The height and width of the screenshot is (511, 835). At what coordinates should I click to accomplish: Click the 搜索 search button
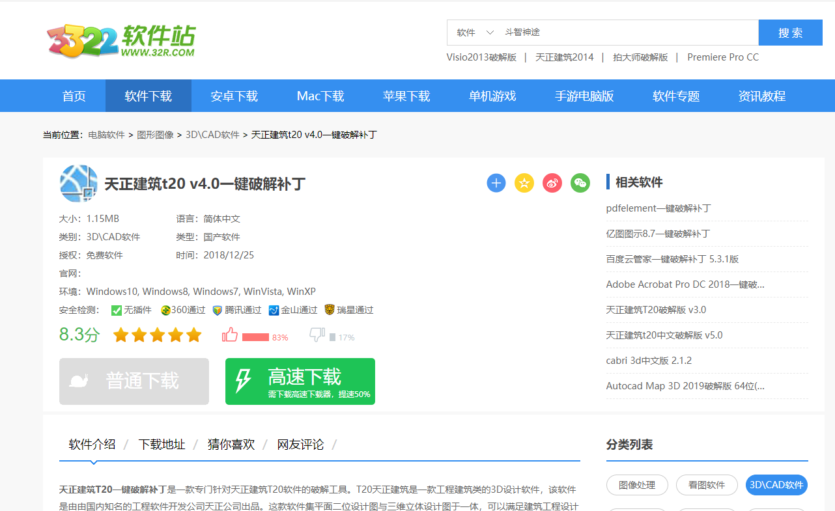pos(790,33)
